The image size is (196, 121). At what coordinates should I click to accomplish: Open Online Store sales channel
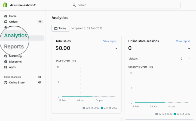click(x=17, y=83)
